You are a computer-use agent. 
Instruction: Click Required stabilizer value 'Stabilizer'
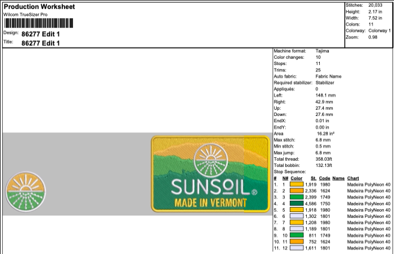click(x=325, y=83)
